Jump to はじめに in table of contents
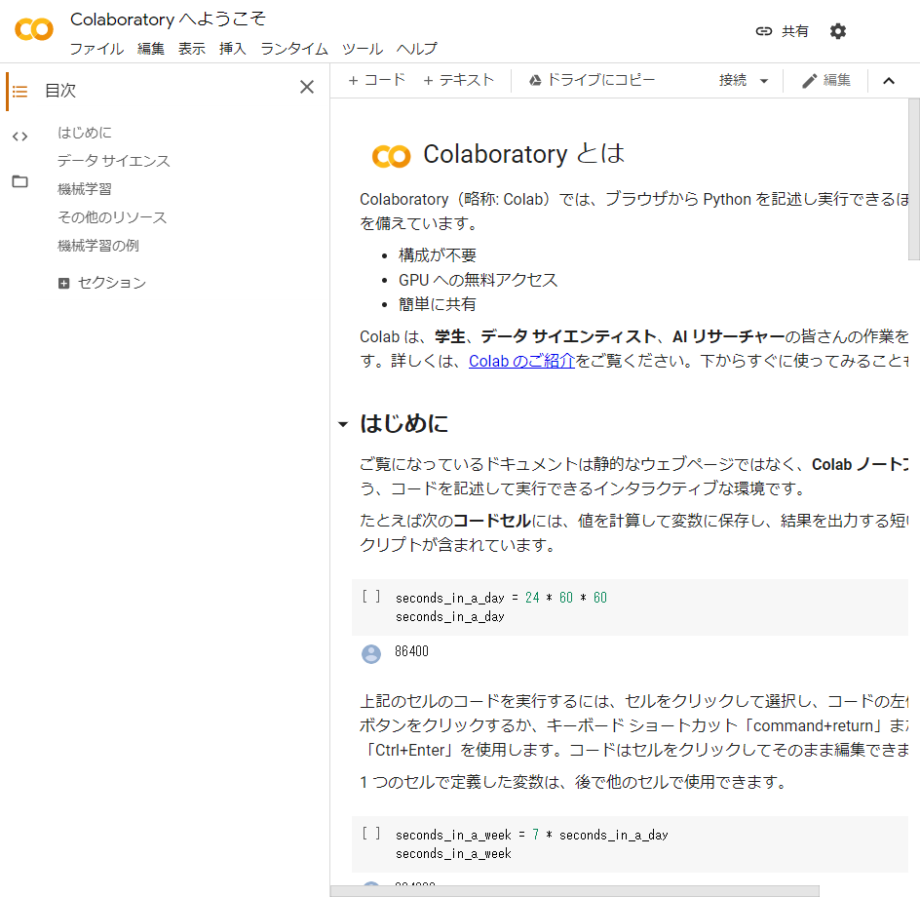The width and height of the screenshot is (920, 897). (x=85, y=133)
